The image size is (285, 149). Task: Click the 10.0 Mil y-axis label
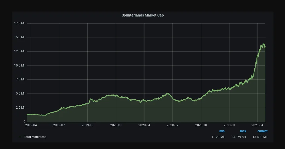click(20, 65)
